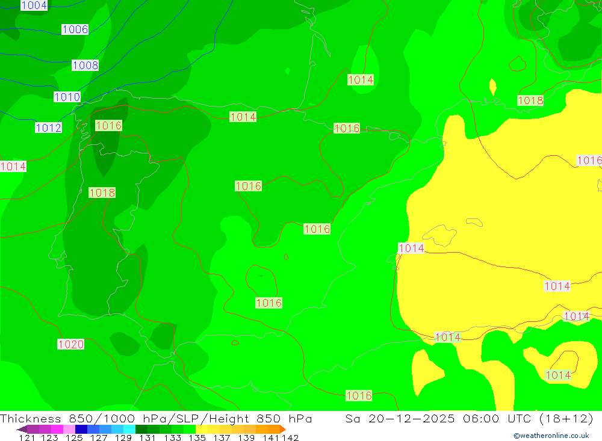Click the legend value 123
Screen dimensions: 602x441
[x=49, y=437]
